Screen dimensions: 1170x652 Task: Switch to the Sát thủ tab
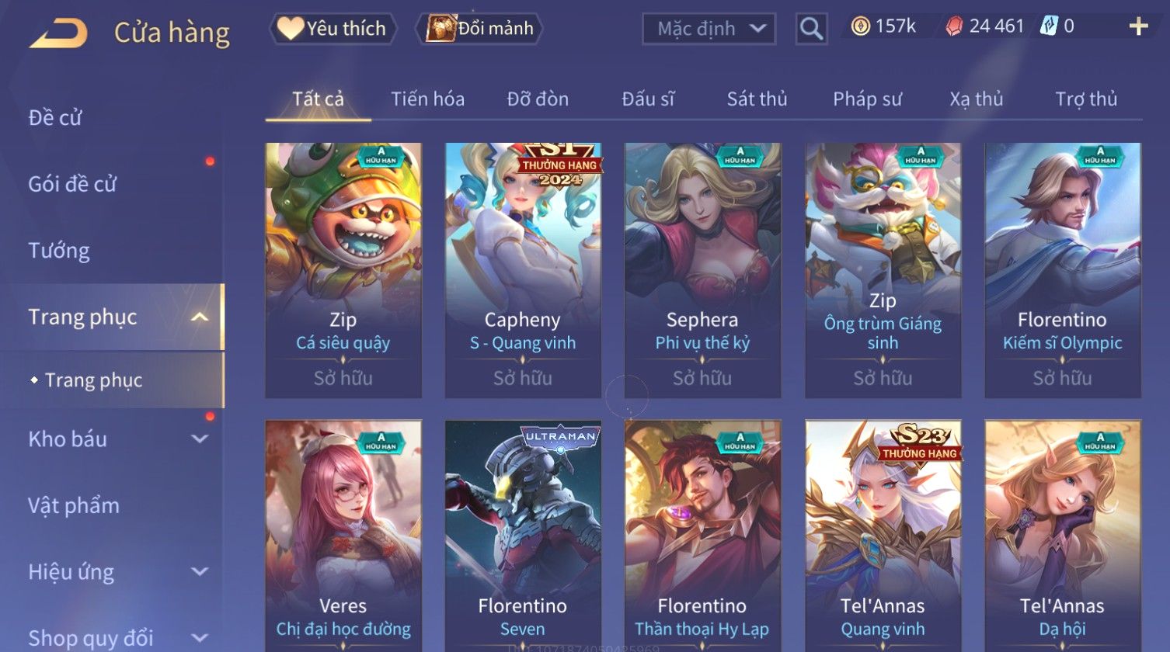point(757,99)
